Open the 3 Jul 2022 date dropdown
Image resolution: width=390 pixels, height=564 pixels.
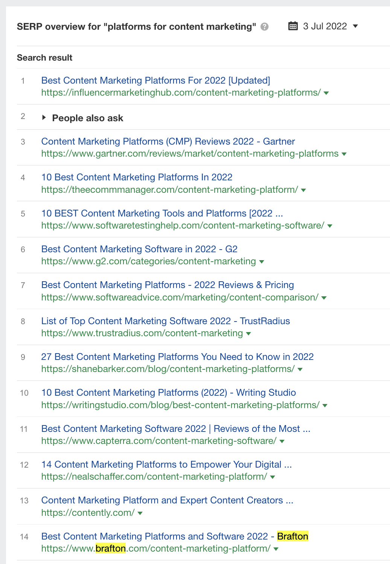click(x=355, y=26)
